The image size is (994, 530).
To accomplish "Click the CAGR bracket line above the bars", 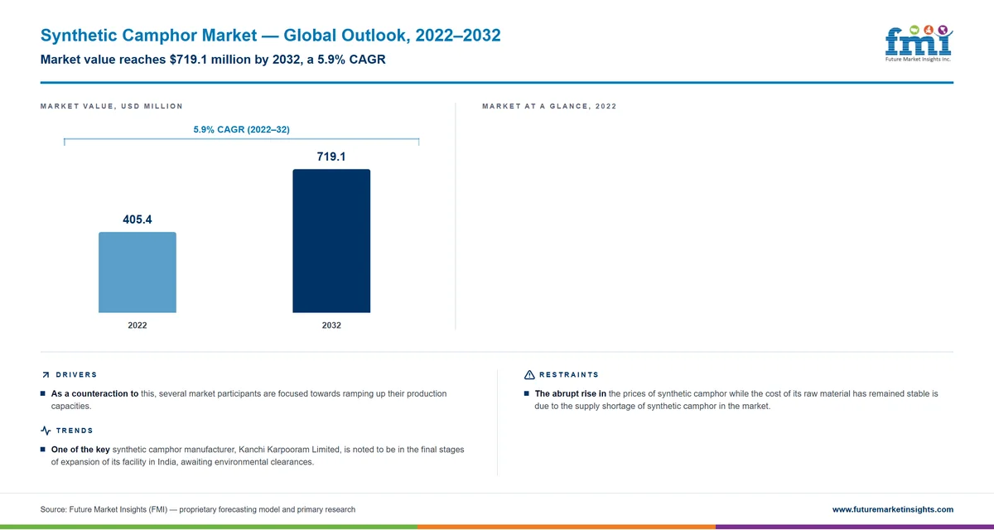I will (241, 141).
